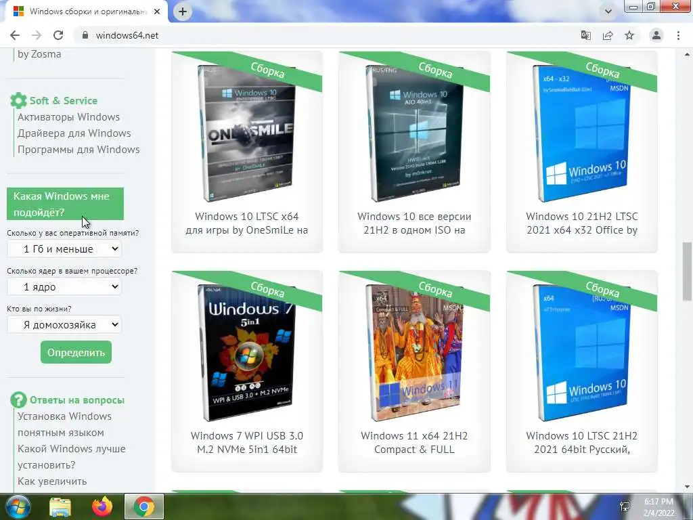Reload the windows64.net page
Viewport: 693px width, 520px height.
[x=58, y=35]
